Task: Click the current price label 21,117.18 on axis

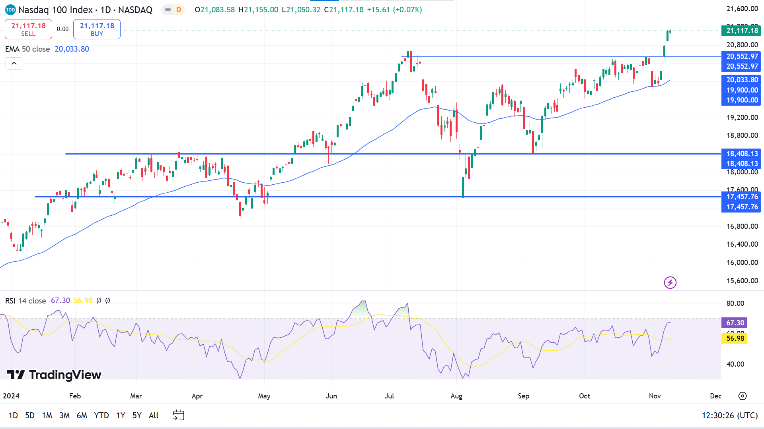Action: pos(741,31)
